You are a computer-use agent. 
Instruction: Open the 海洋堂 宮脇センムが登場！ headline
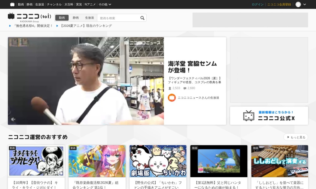[x=192, y=67]
